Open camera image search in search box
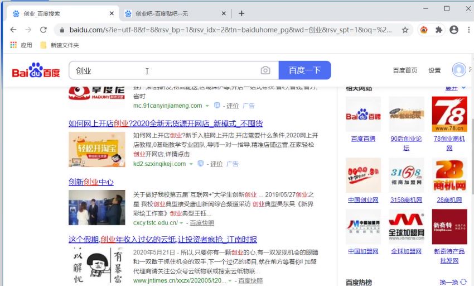This screenshot has height=286, width=474. coord(265,70)
